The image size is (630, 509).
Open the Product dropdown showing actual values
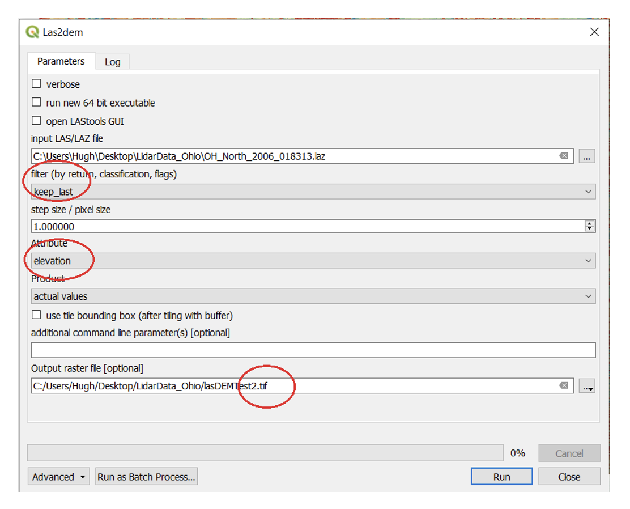click(313, 296)
